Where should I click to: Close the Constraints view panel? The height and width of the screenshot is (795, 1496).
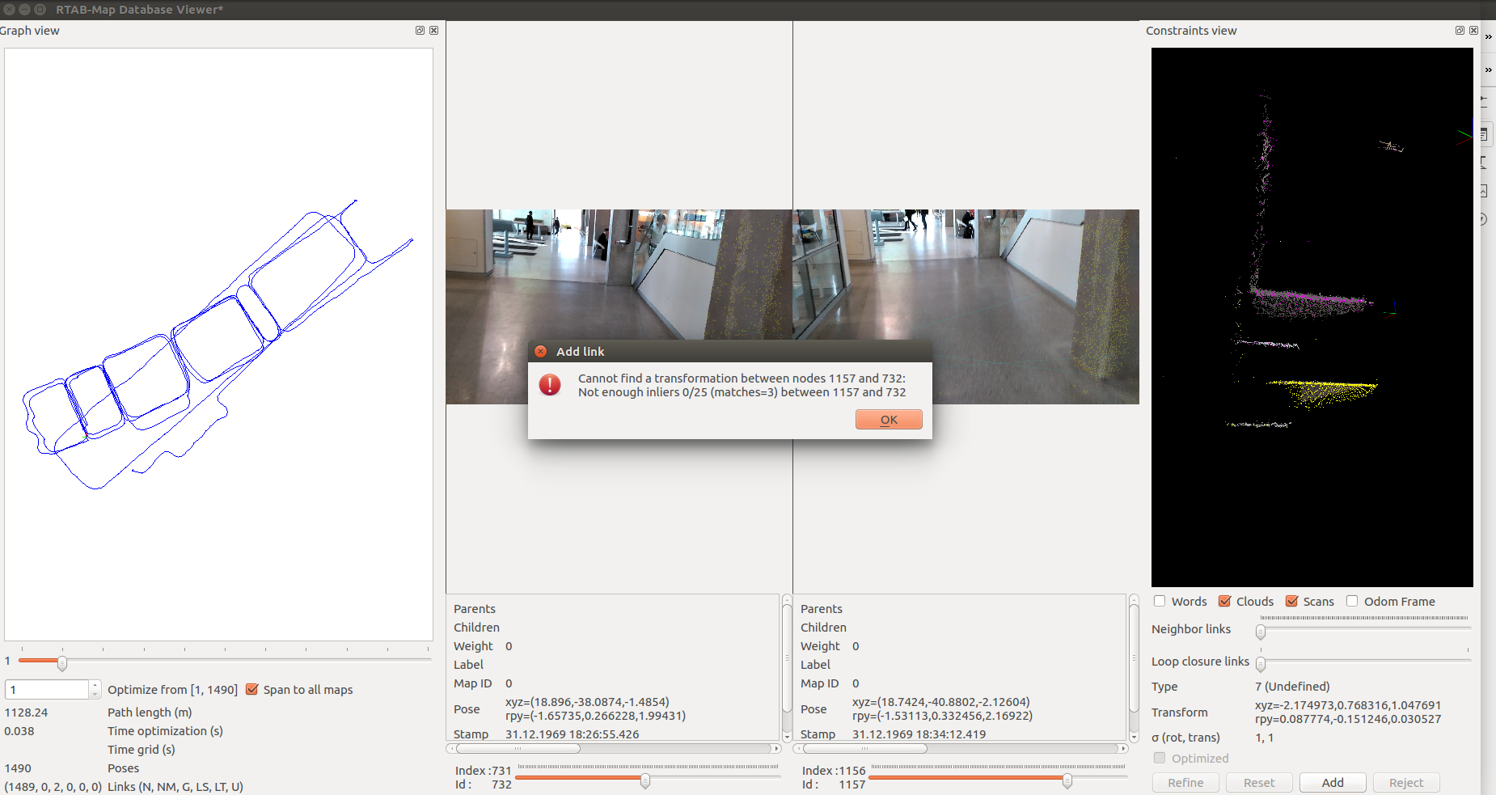click(x=1473, y=31)
